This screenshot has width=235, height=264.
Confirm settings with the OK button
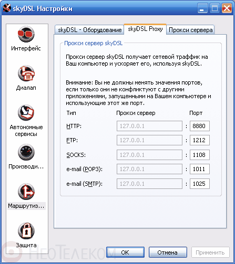125,252
